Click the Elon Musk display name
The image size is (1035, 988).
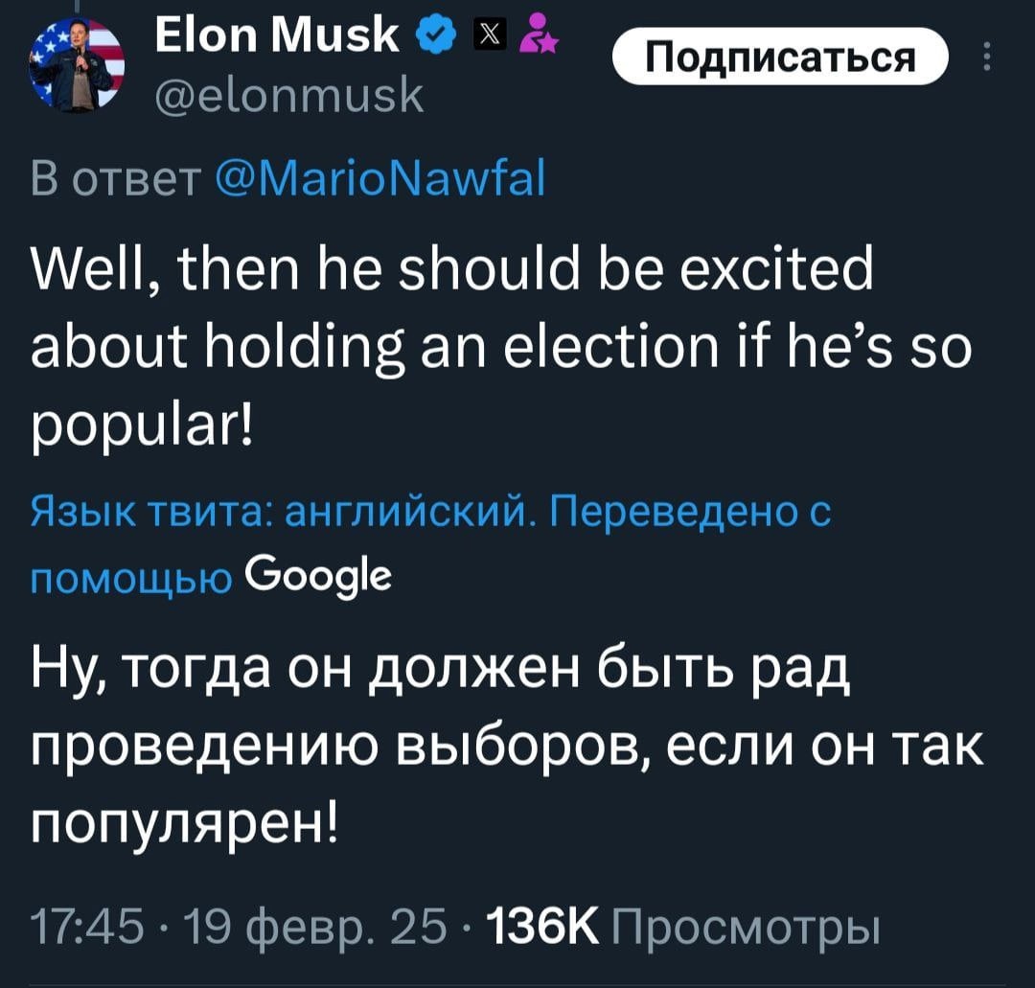[x=276, y=37]
